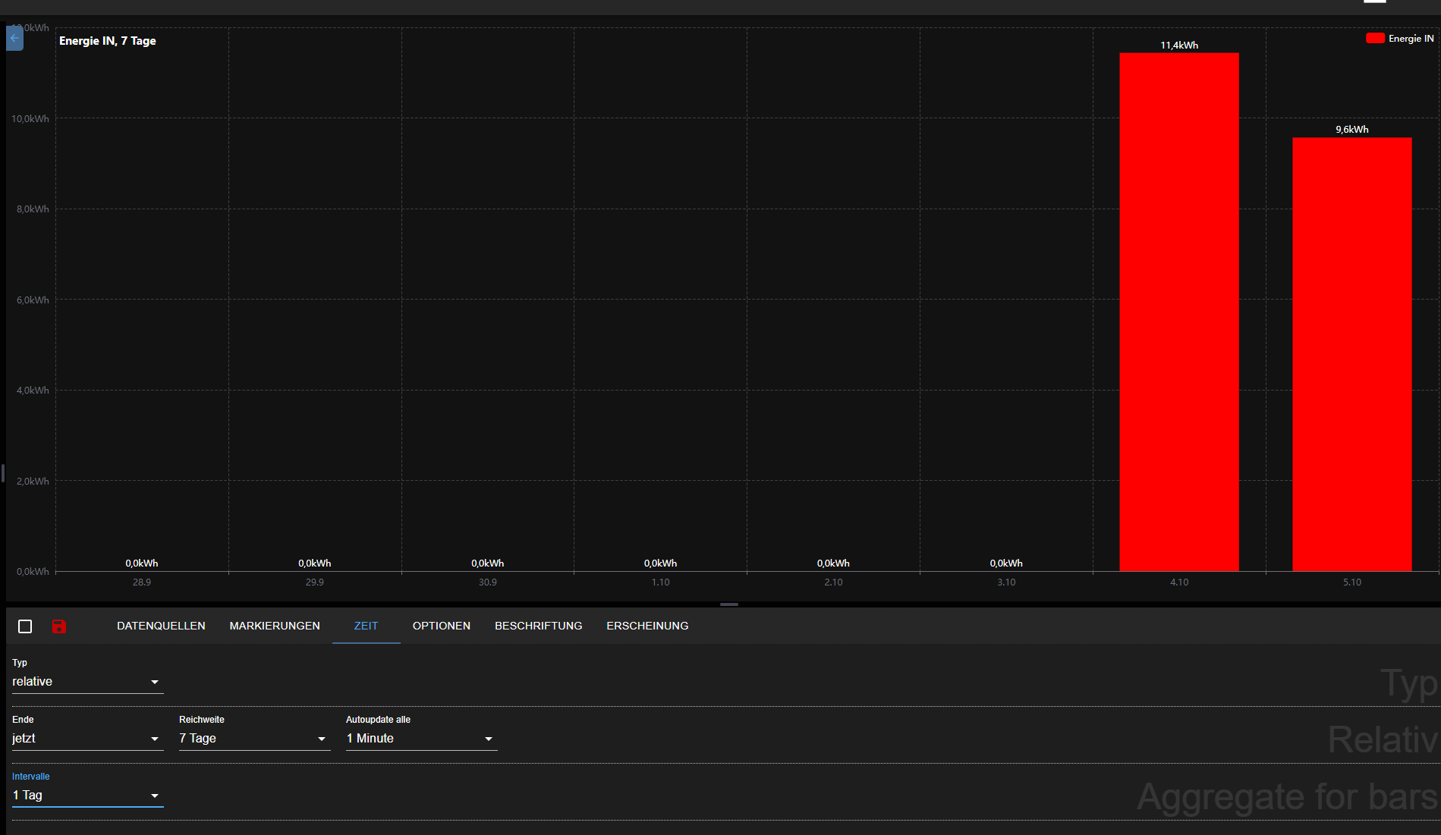The height and width of the screenshot is (835, 1441).
Task: Click the red save icon
Action: click(x=59, y=626)
